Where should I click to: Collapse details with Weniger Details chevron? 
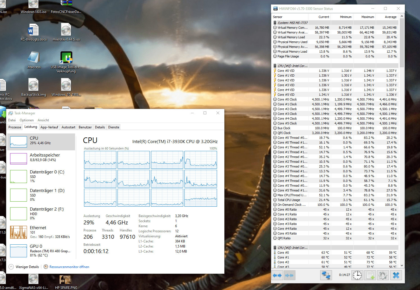11,267
